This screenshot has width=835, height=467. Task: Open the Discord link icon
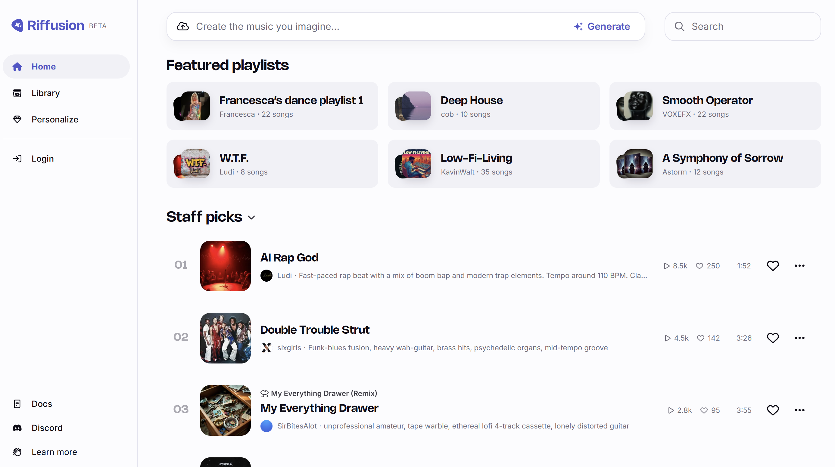point(17,428)
